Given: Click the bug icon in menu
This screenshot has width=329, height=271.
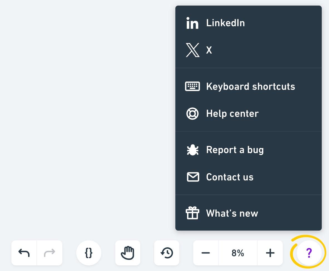Looking at the screenshot, I should pos(192,150).
